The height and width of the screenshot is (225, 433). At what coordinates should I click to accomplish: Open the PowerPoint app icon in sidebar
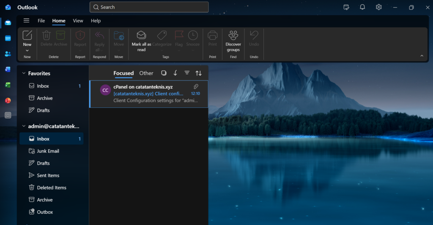coord(8,100)
